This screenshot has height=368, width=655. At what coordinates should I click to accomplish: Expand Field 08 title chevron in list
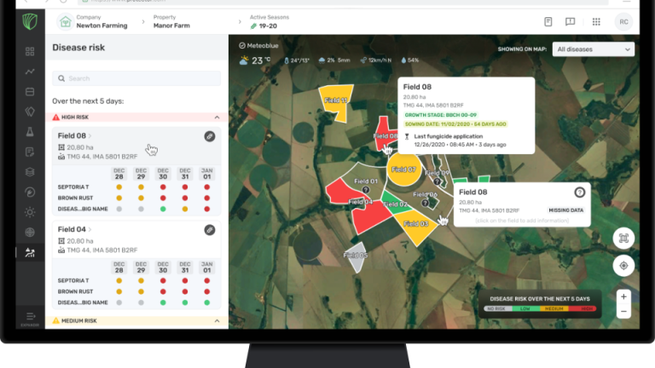pyautogui.click(x=90, y=136)
